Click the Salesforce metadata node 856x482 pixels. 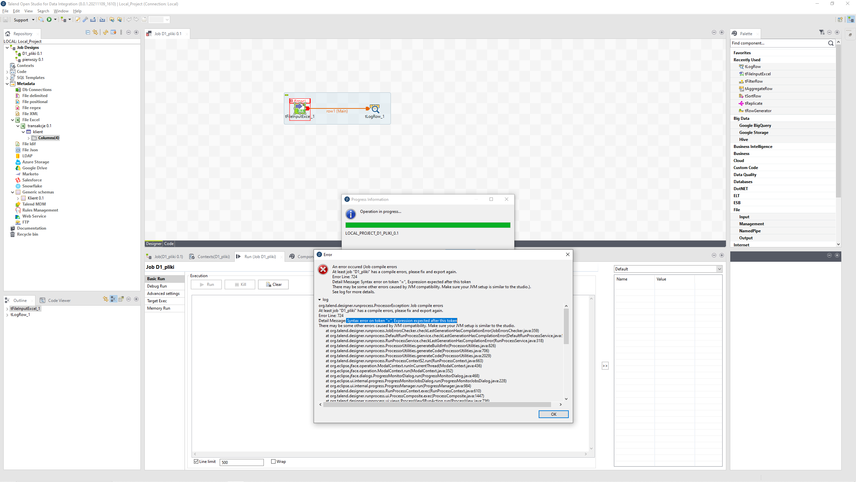pyautogui.click(x=32, y=180)
